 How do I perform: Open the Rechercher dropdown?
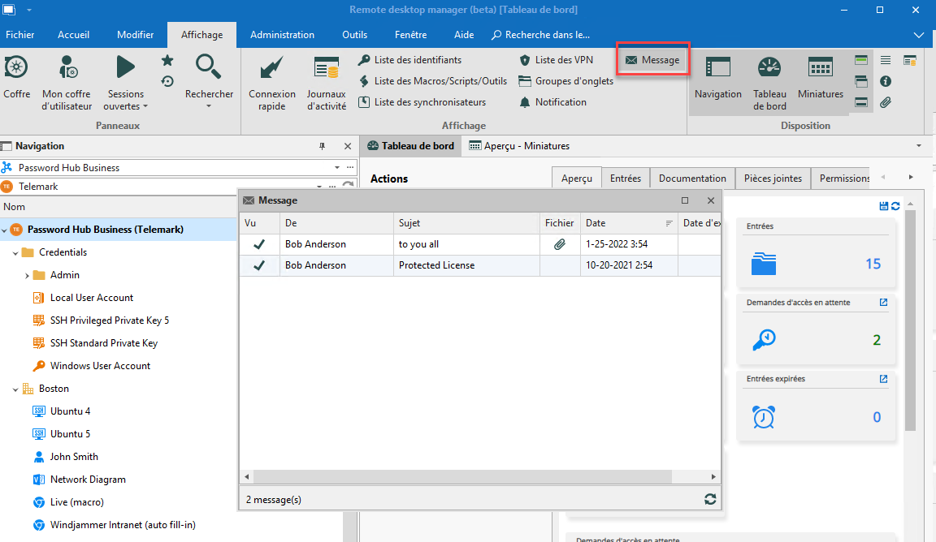209,105
